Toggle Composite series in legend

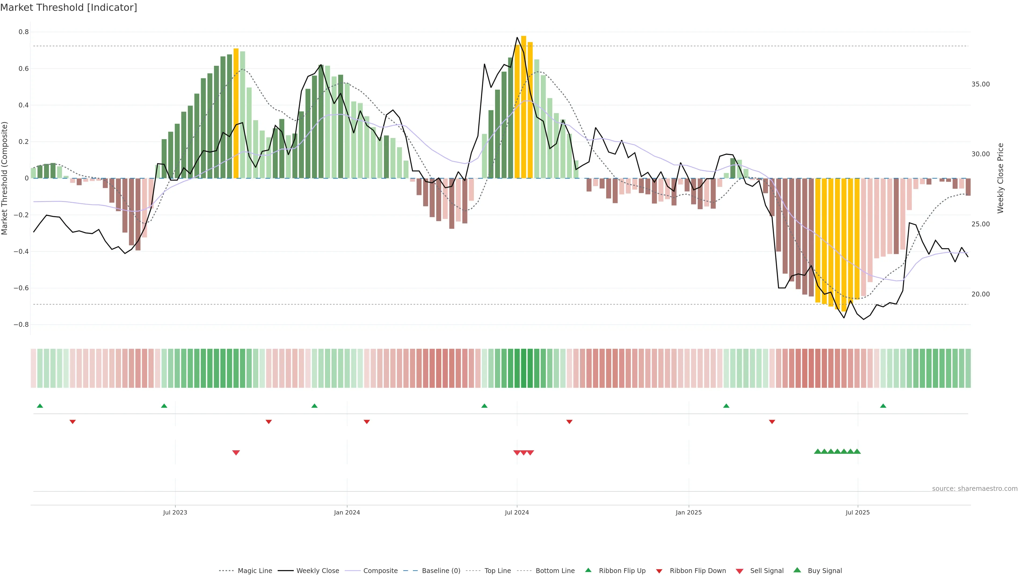pyautogui.click(x=380, y=571)
